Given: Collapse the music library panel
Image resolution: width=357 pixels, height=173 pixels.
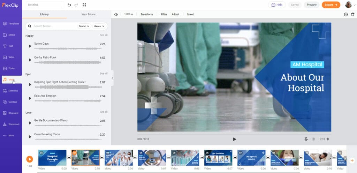Looking at the screenshot, I should (112, 78).
